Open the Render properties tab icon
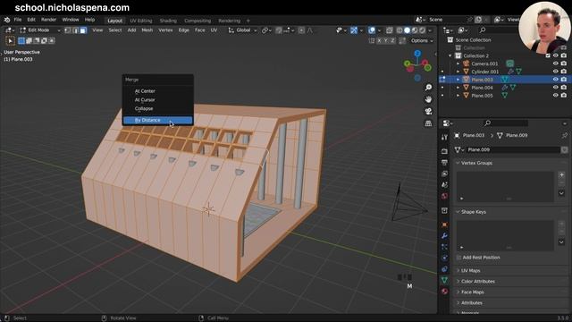The image size is (572, 322). pyautogui.click(x=444, y=151)
